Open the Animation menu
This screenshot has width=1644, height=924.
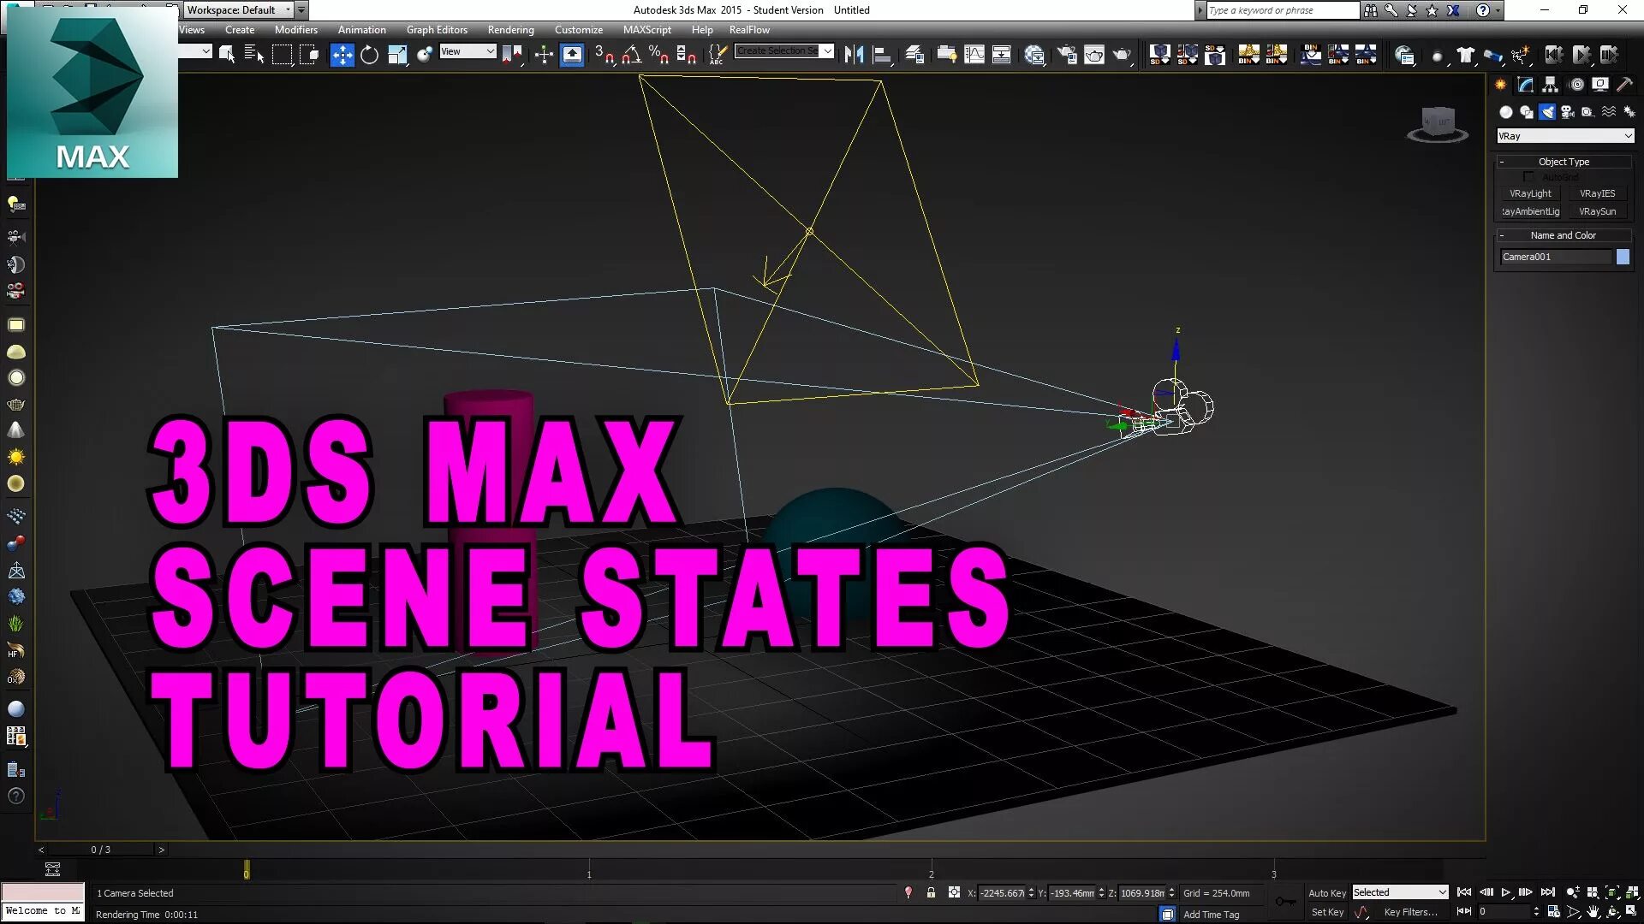[361, 30]
